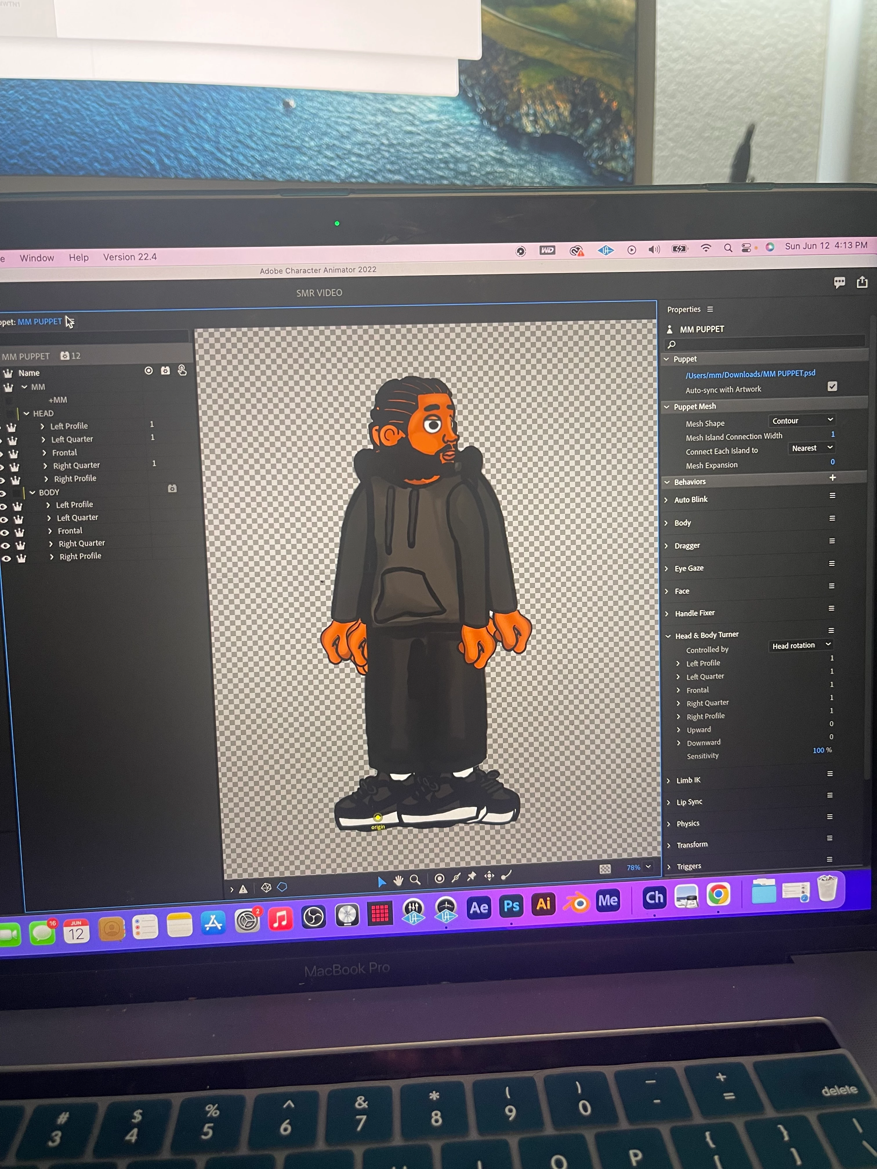The width and height of the screenshot is (877, 1169).
Task: Select the Dragger tool
Action: (x=490, y=876)
